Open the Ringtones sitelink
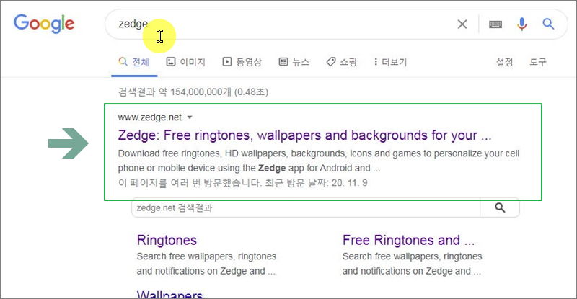 167,240
